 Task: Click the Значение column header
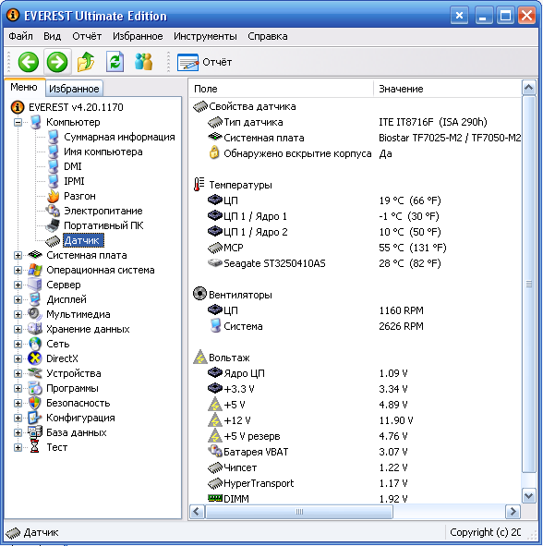tap(447, 89)
